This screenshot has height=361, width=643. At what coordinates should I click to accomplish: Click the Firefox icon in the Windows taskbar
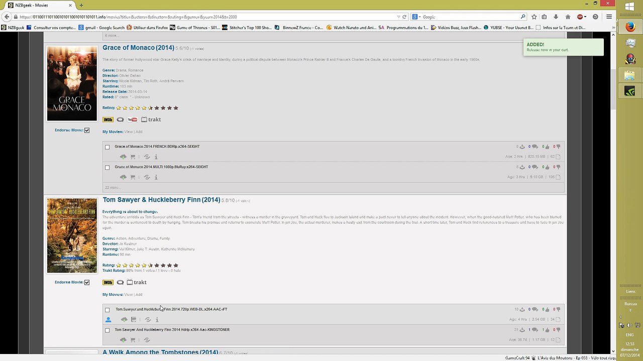pos(630,27)
